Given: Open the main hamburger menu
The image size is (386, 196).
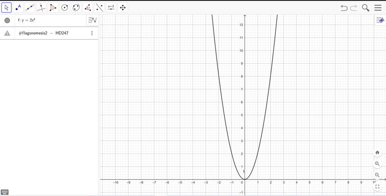Looking at the screenshot, I should 378,8.
